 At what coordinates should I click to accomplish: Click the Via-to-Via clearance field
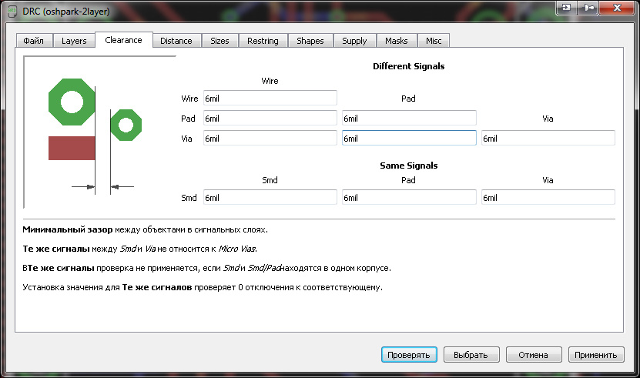548,139
